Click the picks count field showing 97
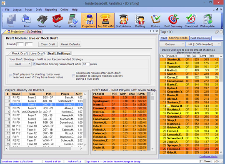This screenshot has width=225, height=164. [x=86, y=64]
